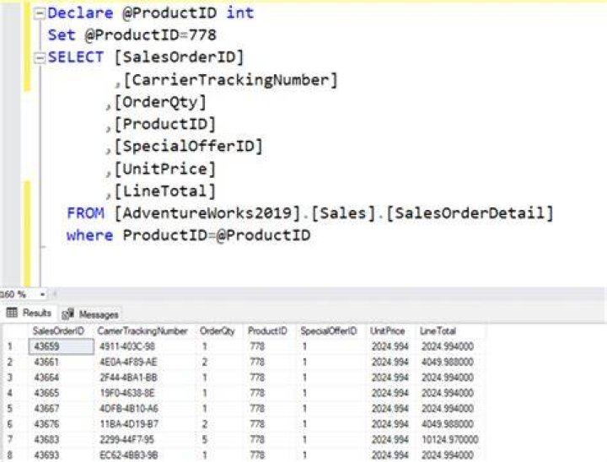This screenshot has width=607, height=462.
Task: Click tracking number 19F0-4638-8E
Action: [127, 393]
